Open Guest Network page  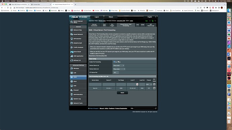point(78,34)
